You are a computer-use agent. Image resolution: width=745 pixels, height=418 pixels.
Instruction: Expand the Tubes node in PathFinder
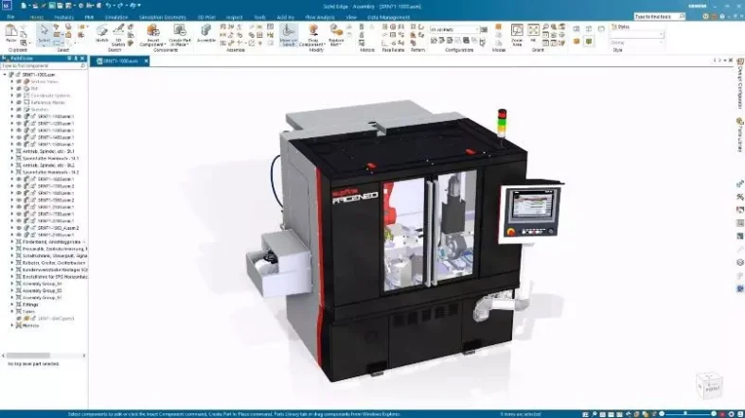(x=11, y=311)
